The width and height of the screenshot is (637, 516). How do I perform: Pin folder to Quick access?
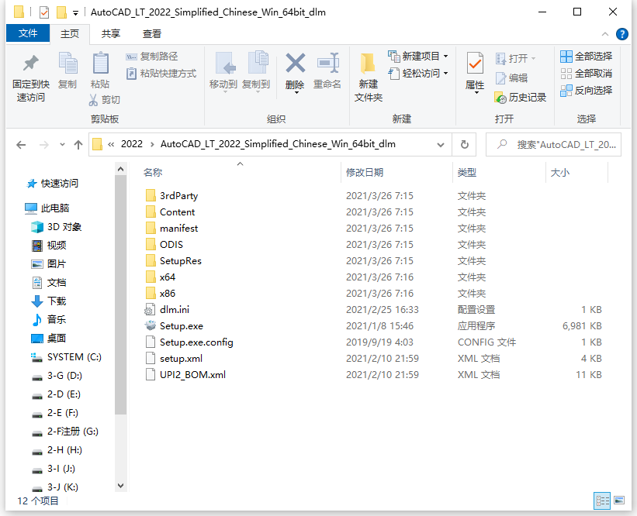point(31,78)
